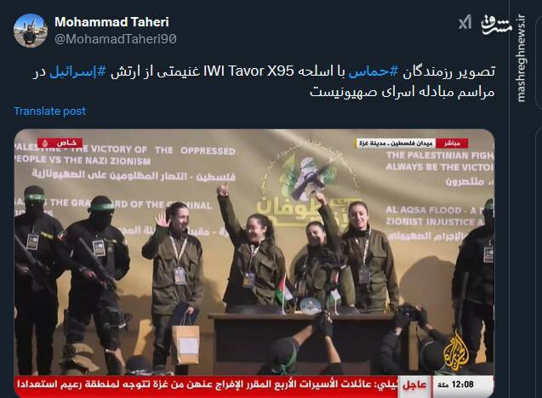This screenshot has width=542, height=398.
Task: Click the Persian tweet text mentioning IWI Tavor X95
Action: tap(264, 82)
